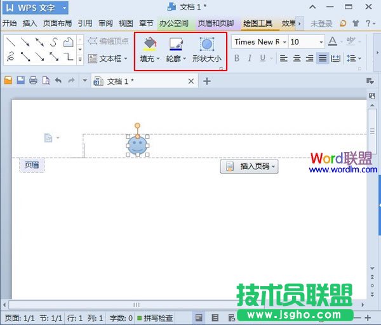Toggle bold formatting
Viewport: 381px width, 325px height.
coord(237,59)
